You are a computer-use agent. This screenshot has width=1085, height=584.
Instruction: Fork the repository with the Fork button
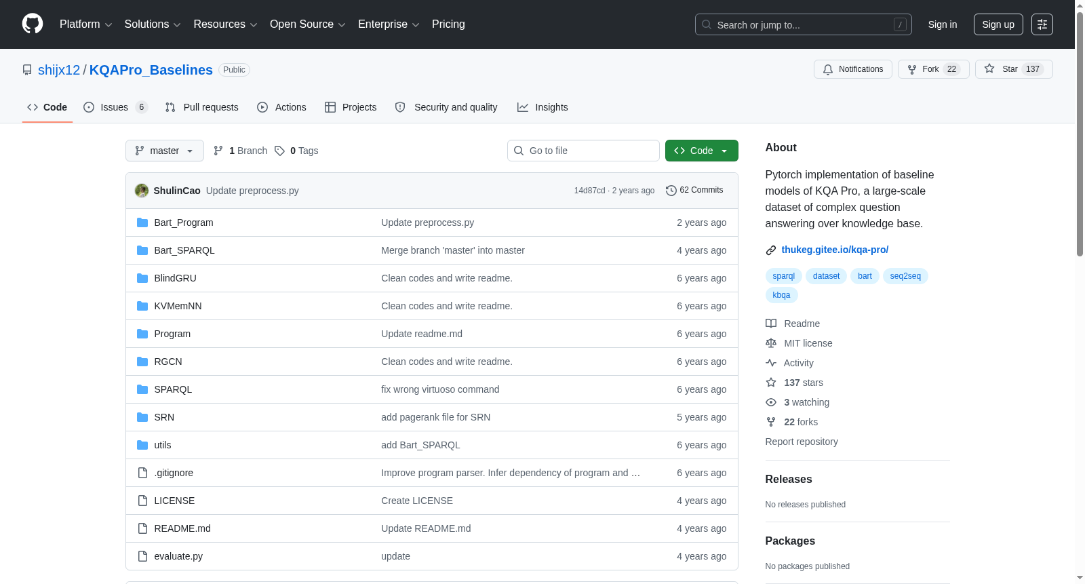point(934,69)
